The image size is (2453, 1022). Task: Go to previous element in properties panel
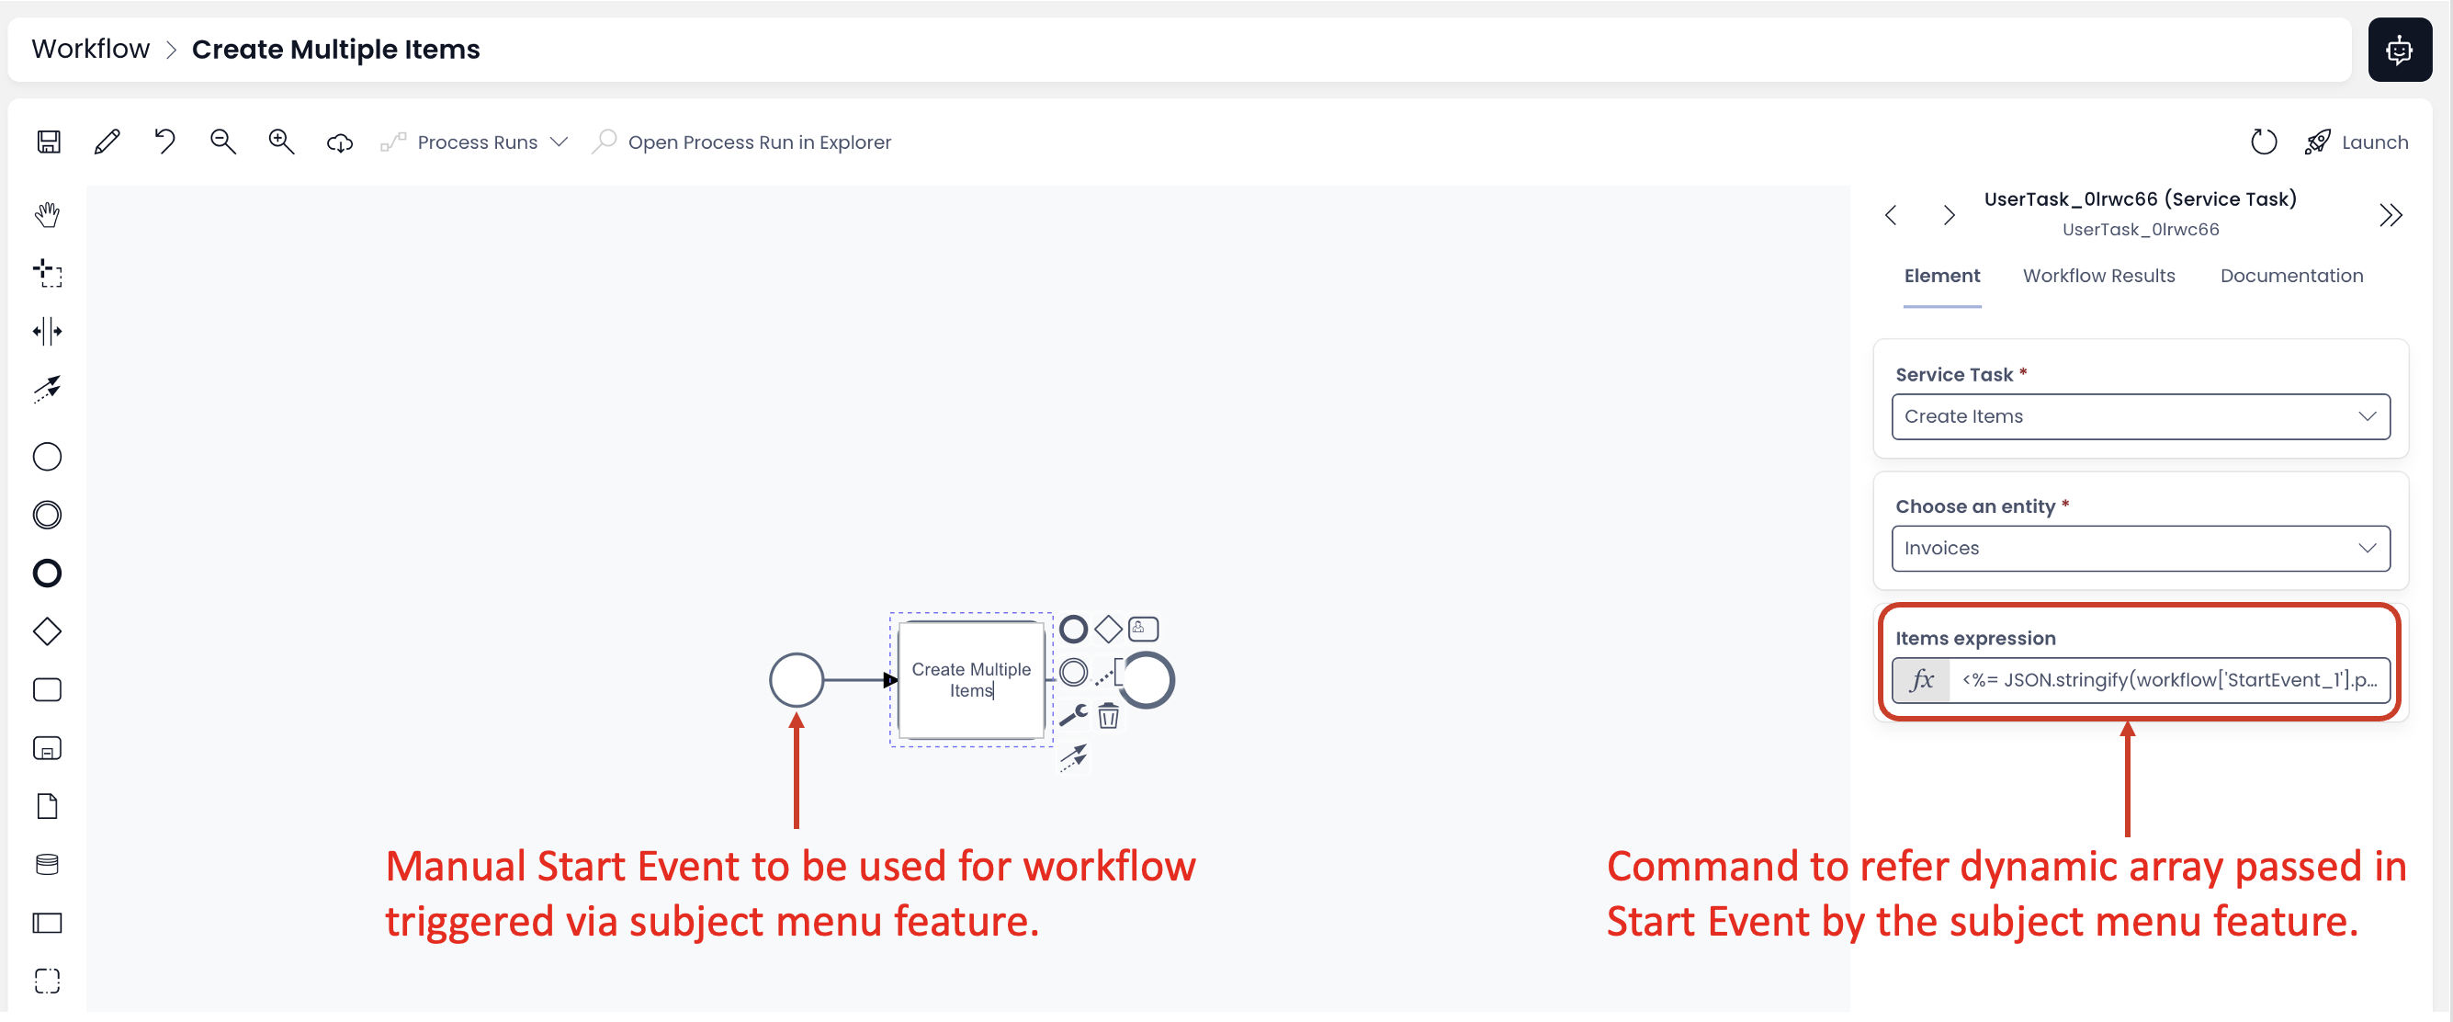pyautogui.click(x=1891, y=215)
